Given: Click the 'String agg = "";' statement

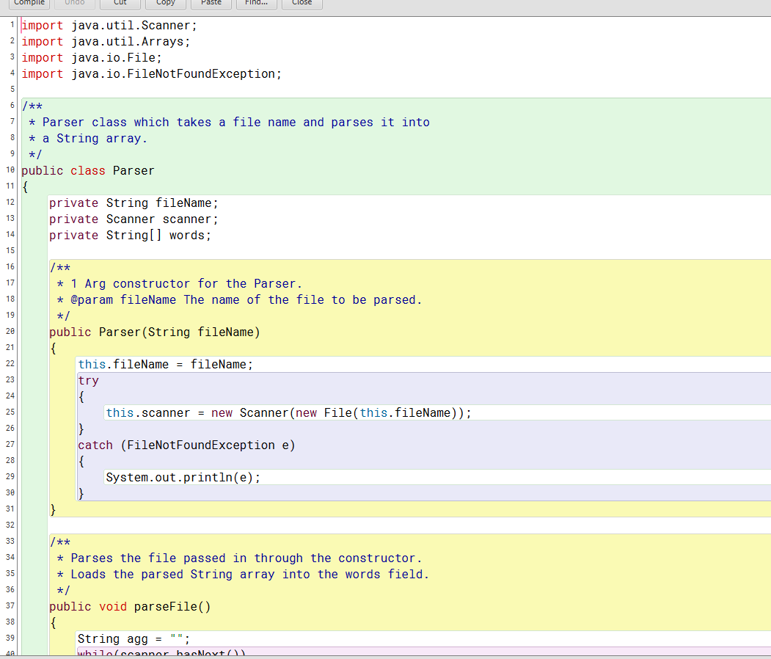Looking at the screenshot, I should 134,639.
